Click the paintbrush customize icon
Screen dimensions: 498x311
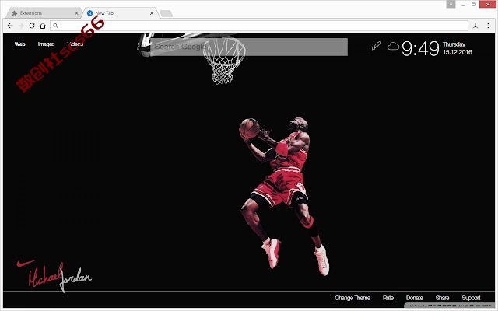point(376,47)
